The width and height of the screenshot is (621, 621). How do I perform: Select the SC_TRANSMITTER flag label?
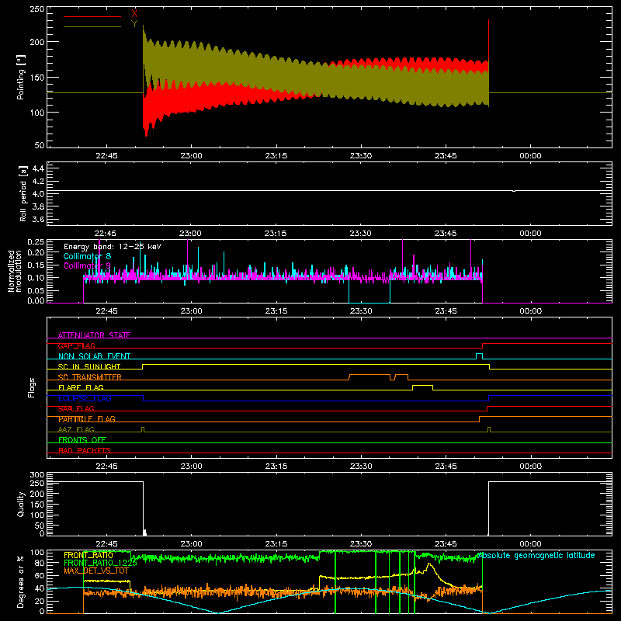coord(89,377)
